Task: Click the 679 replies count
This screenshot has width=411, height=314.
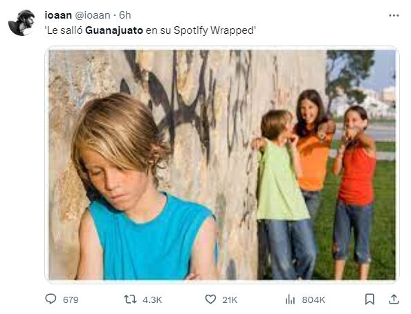Action: pyautogui.click(x=71, y=300)
